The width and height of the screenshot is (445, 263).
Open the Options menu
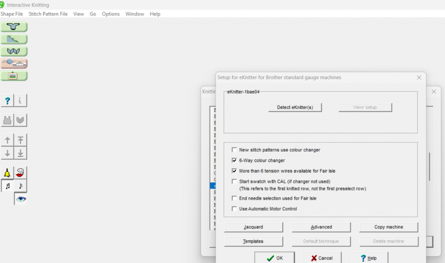(111, 14)
